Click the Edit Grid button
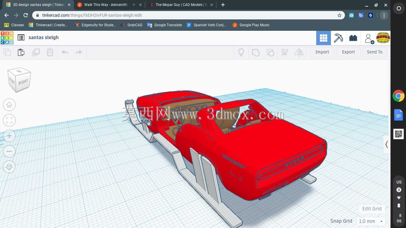This screenshot has height=228, width=406. coord(372,209)
